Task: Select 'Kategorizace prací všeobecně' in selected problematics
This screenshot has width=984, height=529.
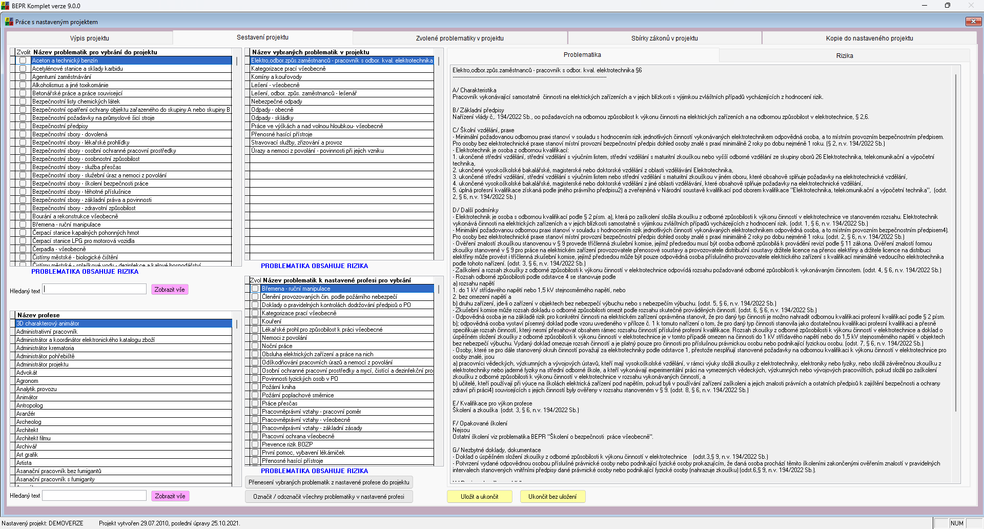Action: click(341, 69)
